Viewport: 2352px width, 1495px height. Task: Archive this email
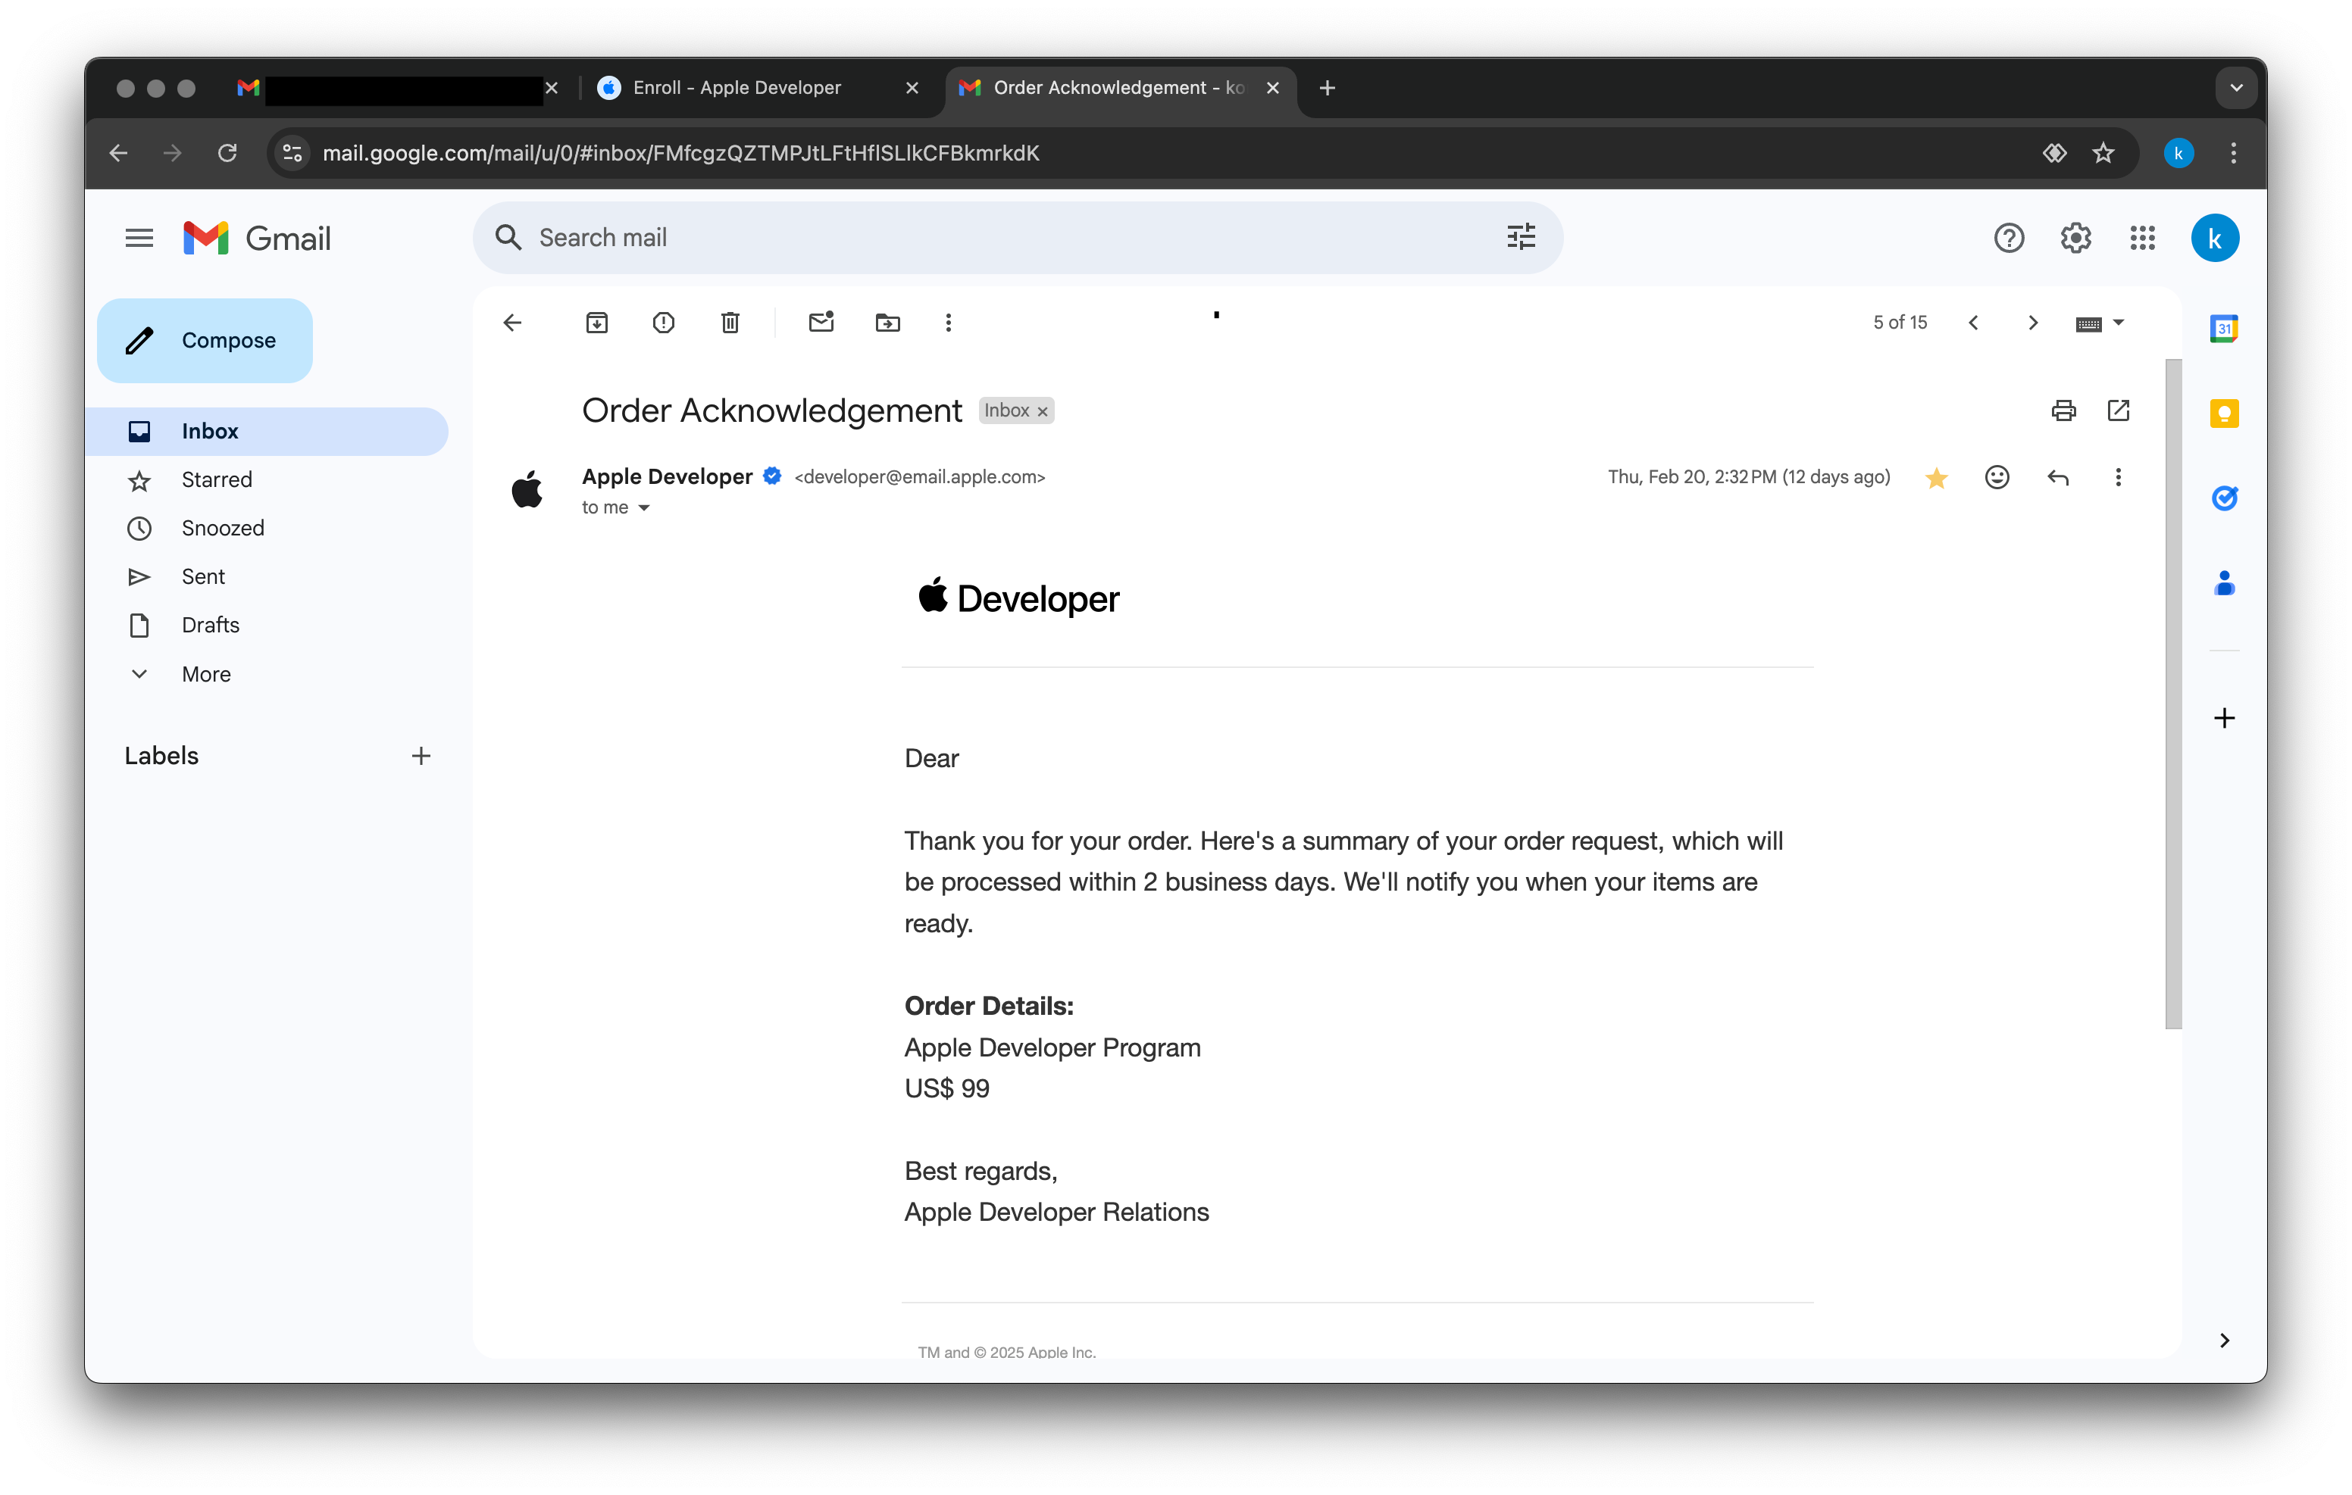click(x=597, y=322)
